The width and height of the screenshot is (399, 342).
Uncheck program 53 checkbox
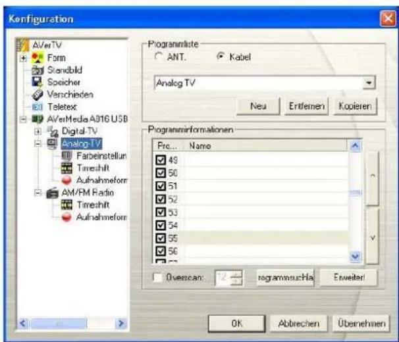click(161, 212)
